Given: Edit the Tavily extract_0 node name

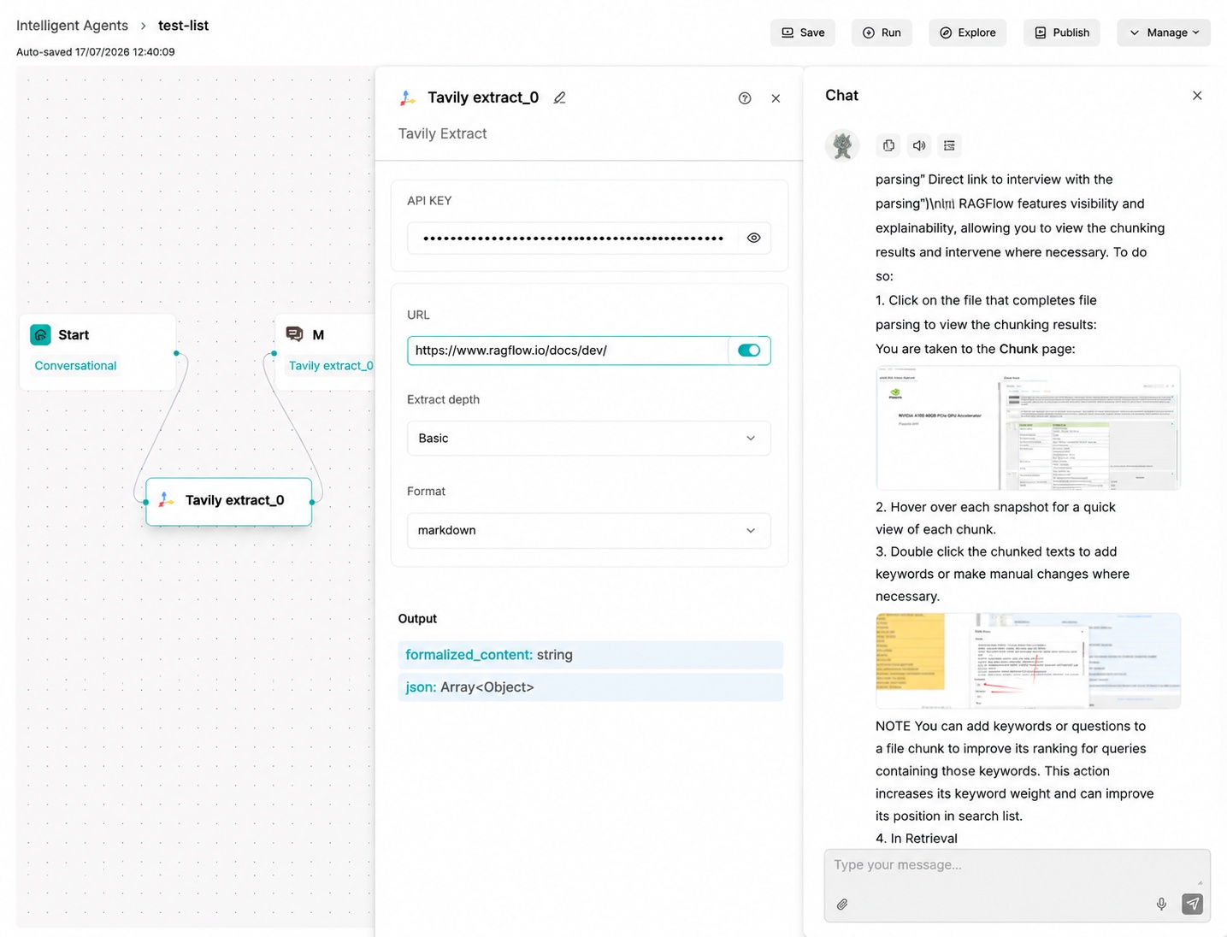Looking at the screenshot, I should [559, 97].
